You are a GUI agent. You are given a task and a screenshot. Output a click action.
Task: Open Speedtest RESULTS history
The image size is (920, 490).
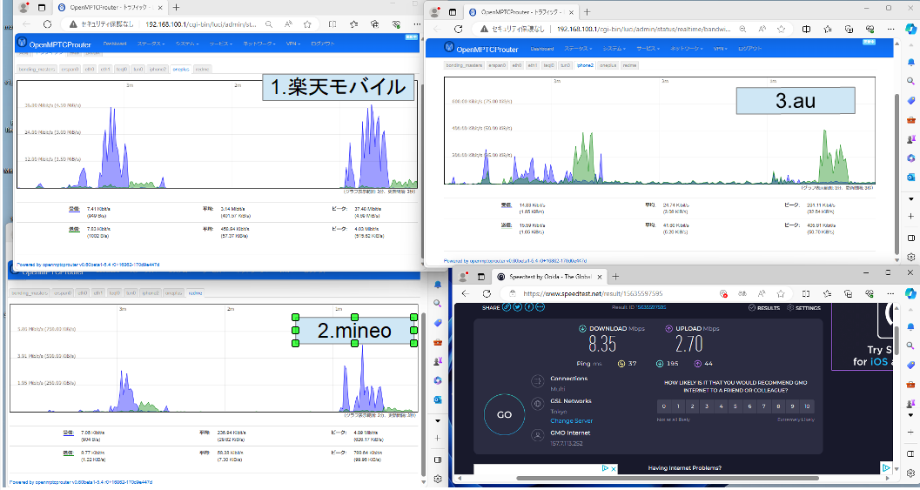pos(764,308)
